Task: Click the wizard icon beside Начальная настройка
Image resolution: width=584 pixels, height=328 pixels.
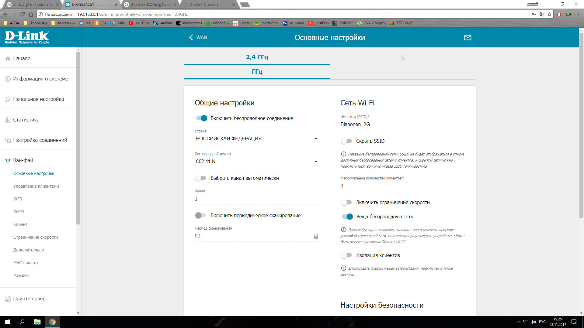Action: coord(8,99)
